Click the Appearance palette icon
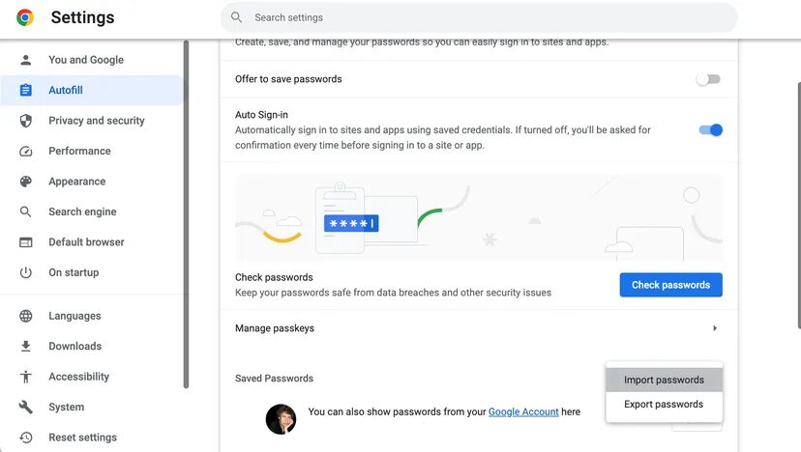801x452 pixels. coord(26,182)
